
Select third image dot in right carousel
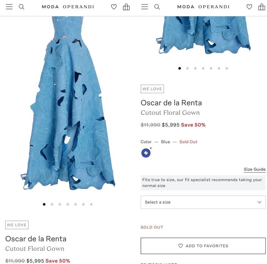point(195,68)
